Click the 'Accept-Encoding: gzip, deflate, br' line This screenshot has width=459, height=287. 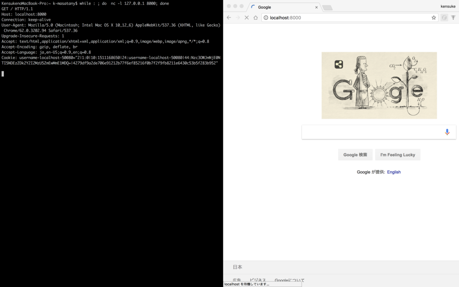point(39,47)
